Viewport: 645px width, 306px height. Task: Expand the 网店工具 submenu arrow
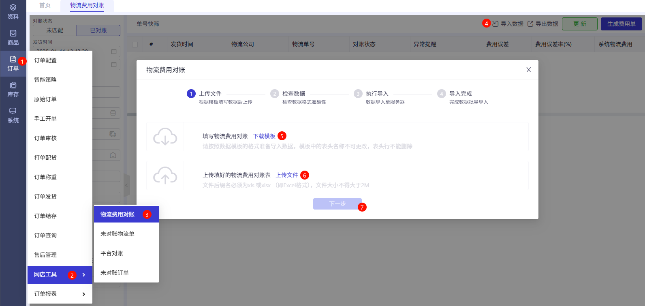pos(84,275)
